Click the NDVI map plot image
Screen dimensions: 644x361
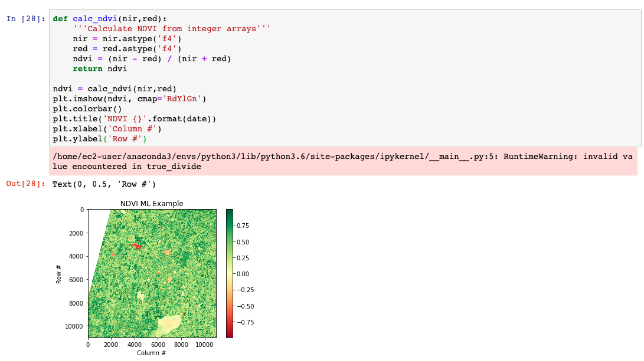[x=152, y=273]
